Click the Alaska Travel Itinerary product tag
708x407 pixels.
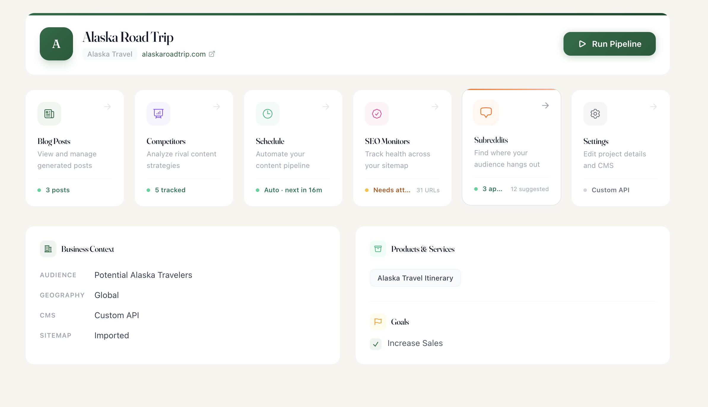(415, 278)
